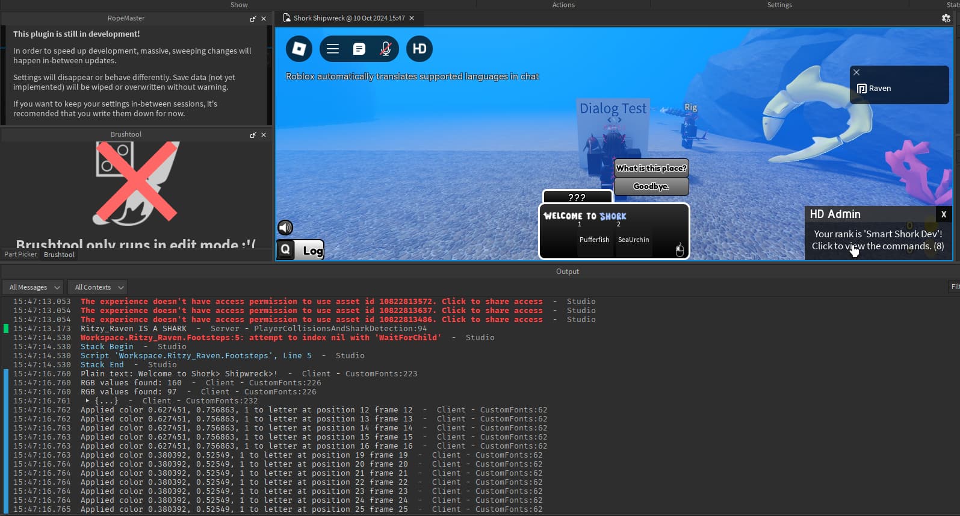The image size is (960, 516).
Task: Choose the 'What is this place?' dialog option
Action: click(x=651, y=168)
